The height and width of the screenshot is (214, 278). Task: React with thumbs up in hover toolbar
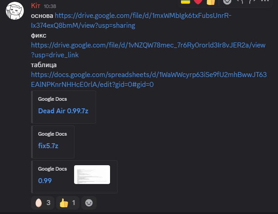211,2
